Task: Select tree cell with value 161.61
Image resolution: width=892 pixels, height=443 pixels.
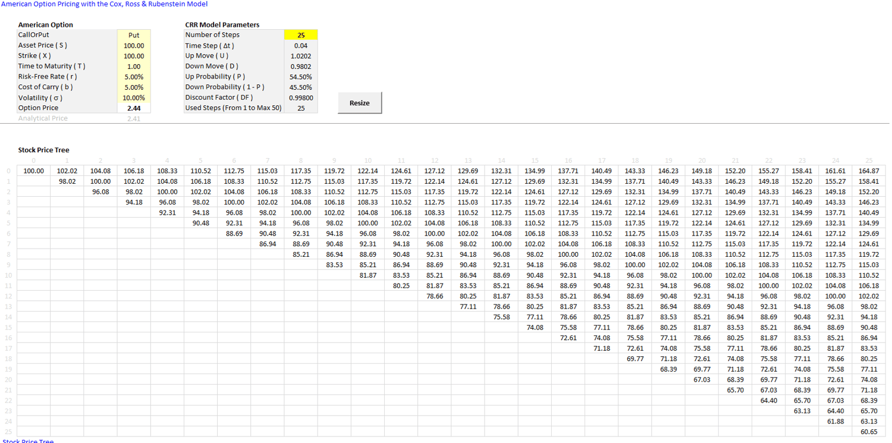Action: pyautogui.click(x=836, y=171)
